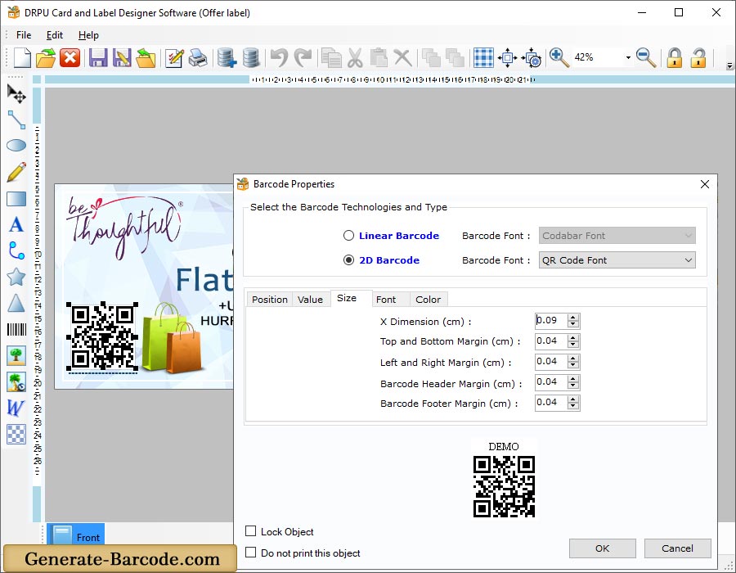Open the QR Code Font dropdown
The width and height of the screenshot is (736, 573).
point(617,260)
